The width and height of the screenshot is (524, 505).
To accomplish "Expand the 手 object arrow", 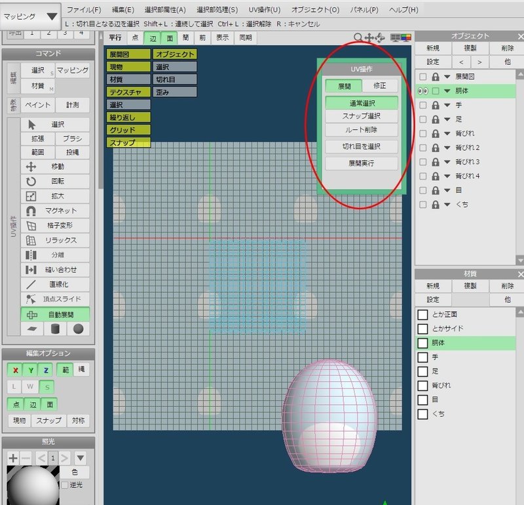I will click(x=447, y=105).
